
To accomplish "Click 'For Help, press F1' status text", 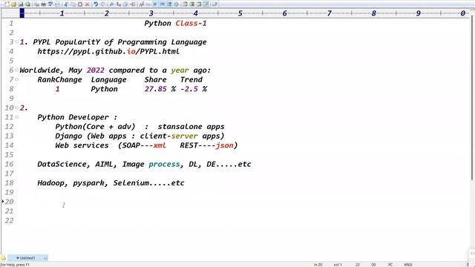I will tap(15, 265).
